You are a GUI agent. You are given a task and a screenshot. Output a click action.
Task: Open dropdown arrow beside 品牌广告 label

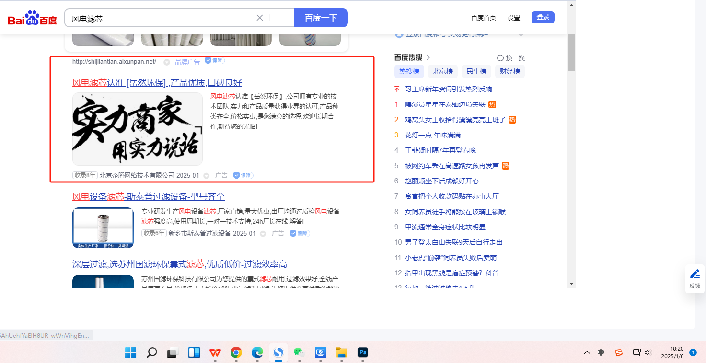(x=167, y=62)
